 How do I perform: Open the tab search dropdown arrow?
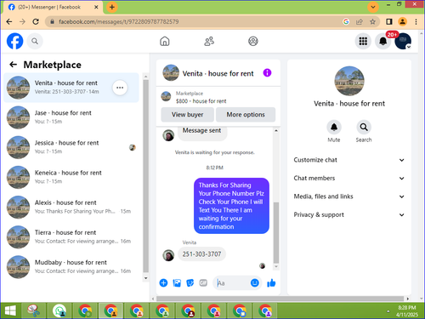(x=373, y=7)
